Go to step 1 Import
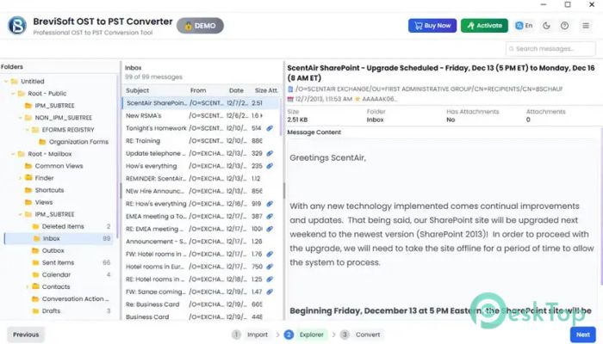 pyautogui.click(x=250, y=335)
